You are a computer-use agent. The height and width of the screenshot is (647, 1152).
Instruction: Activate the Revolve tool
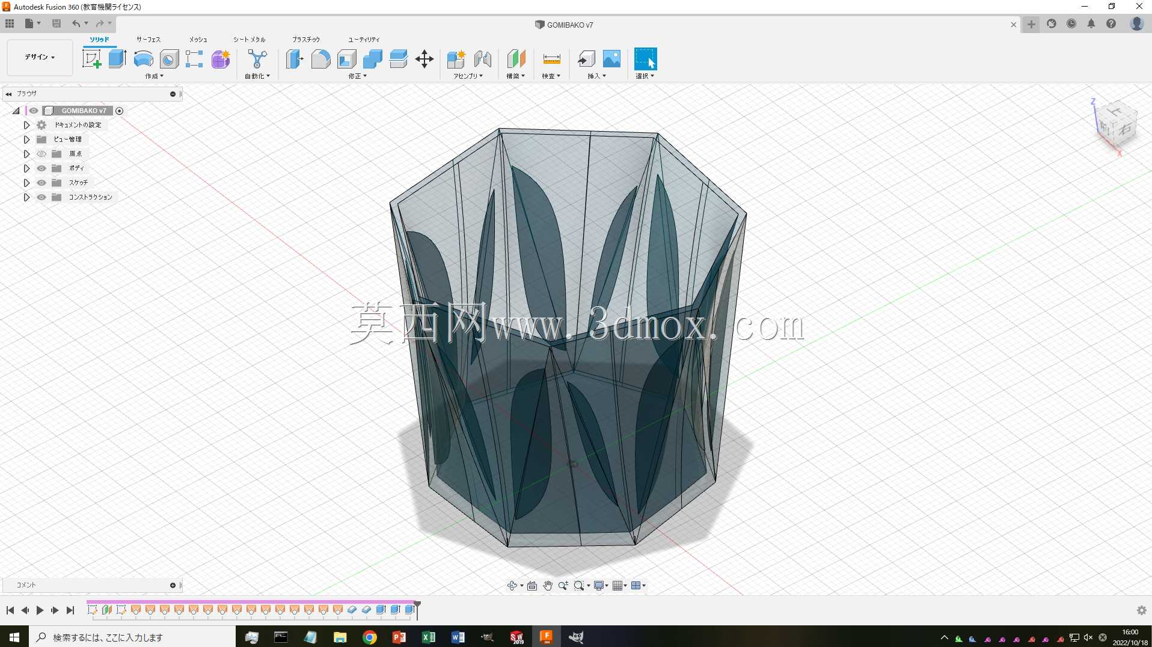pos(143,59)
